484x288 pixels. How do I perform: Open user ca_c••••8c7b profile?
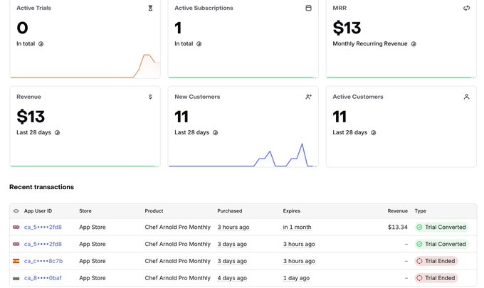coord(43,261)
